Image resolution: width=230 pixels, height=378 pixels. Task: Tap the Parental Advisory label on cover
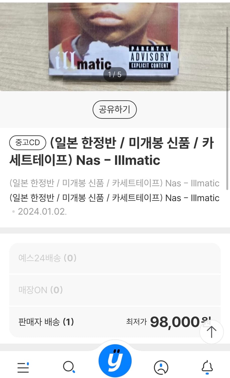(x=150, y=57)
